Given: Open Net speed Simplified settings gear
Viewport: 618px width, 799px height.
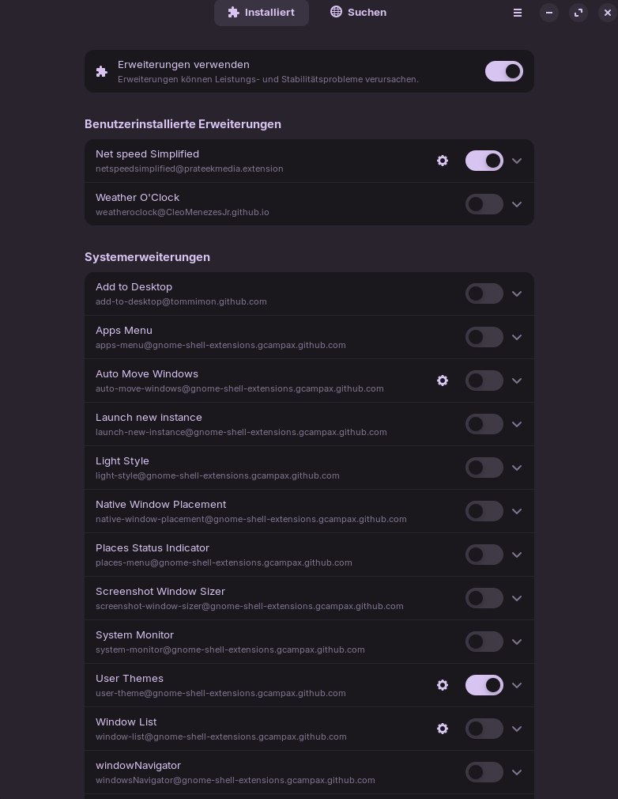Looking at the screenshot, I should click(x=443, y=161).
